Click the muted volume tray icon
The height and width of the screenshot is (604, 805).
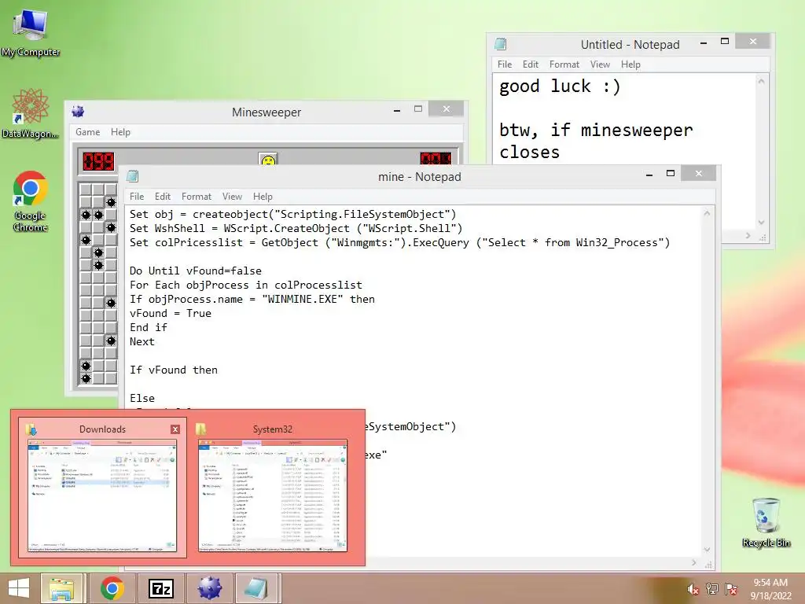tap(693, 589)
